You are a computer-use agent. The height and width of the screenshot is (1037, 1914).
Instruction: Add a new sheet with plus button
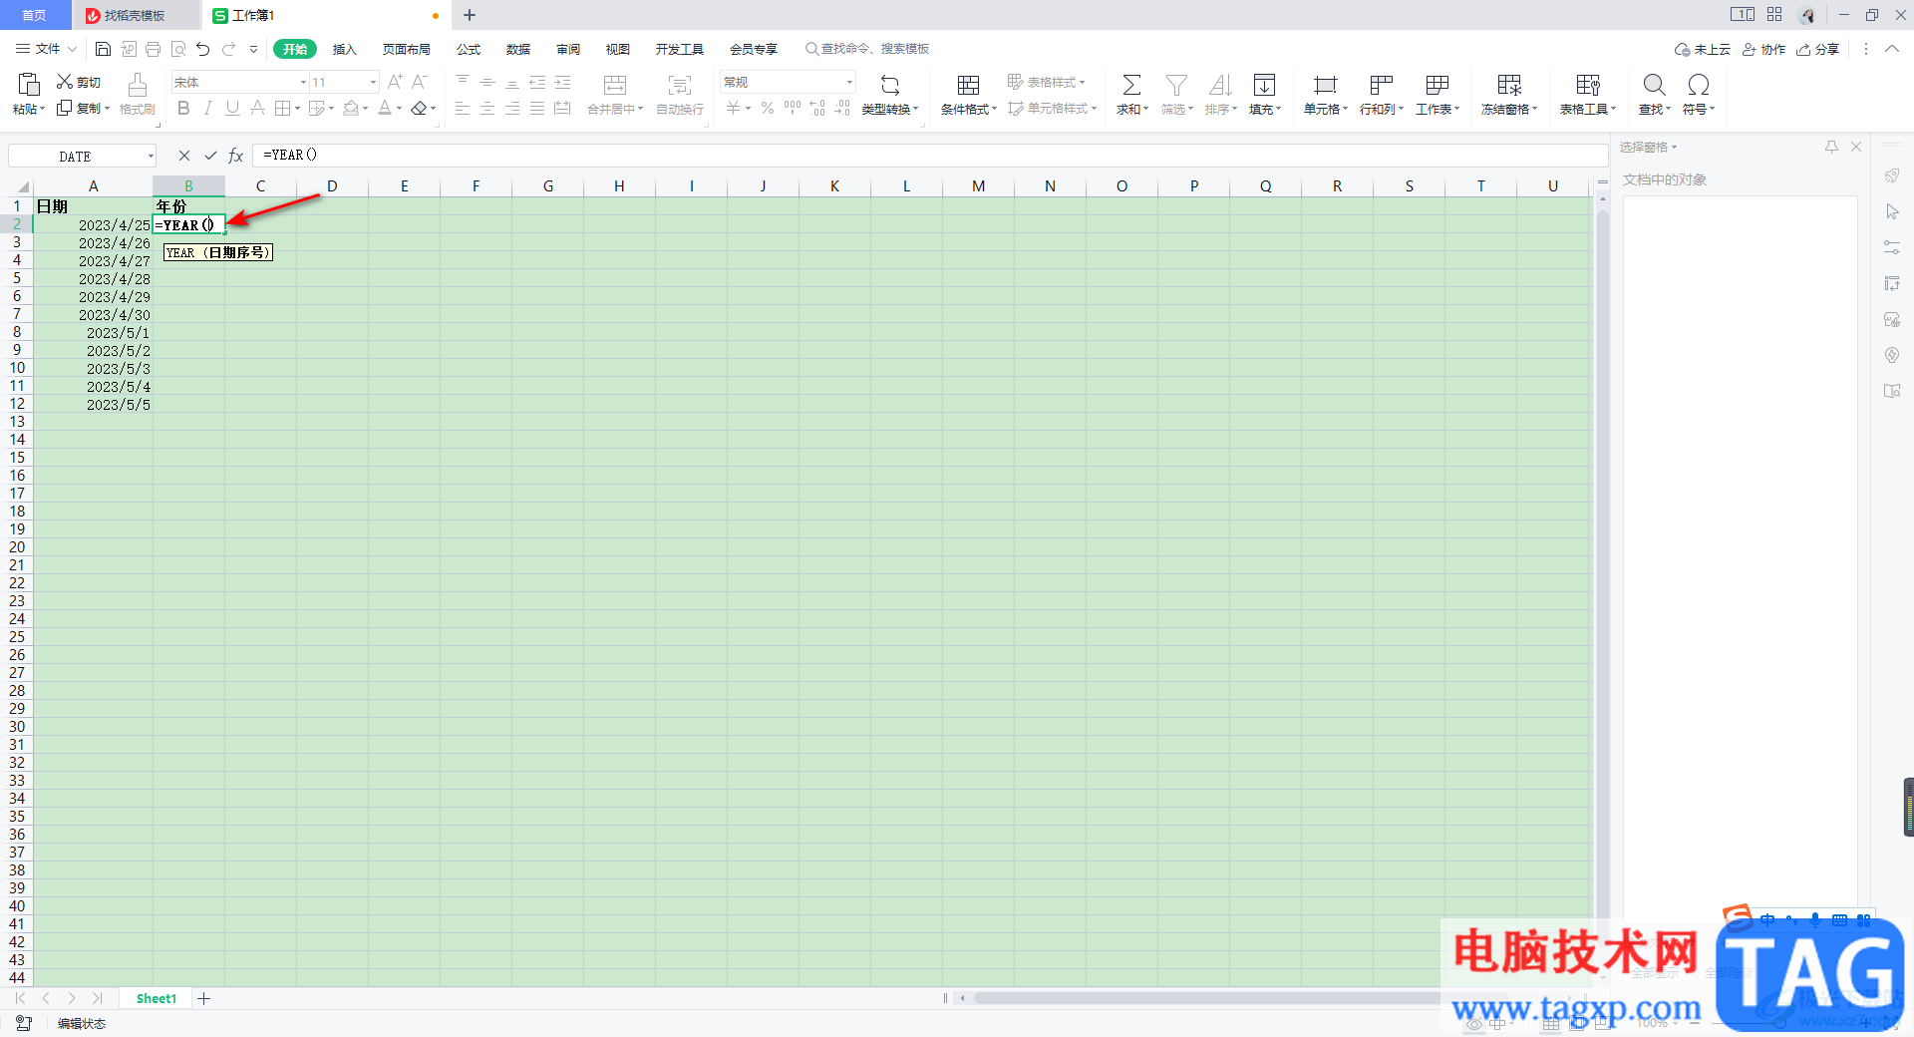tap(203, 998)
